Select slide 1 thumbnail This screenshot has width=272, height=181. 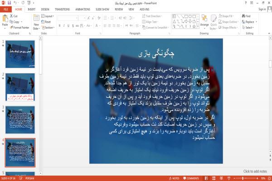pyautogui.click(x=20, y=54)
